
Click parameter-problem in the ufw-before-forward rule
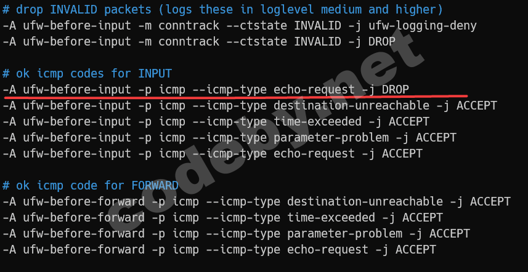pyautogui.click(x=344, y=233)
